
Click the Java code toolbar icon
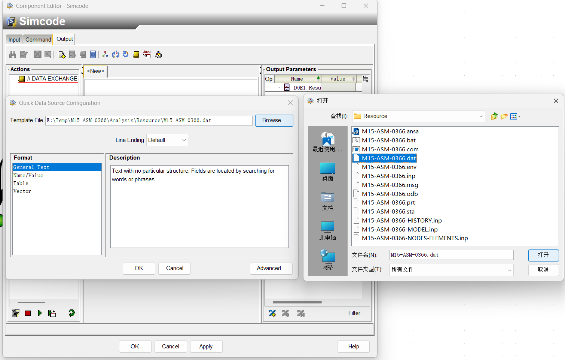click(x=147, y=55)
